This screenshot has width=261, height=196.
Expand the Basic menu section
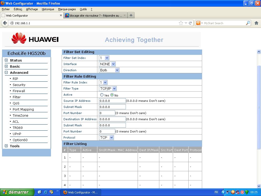pyautogui.click(x=6, y=66)
